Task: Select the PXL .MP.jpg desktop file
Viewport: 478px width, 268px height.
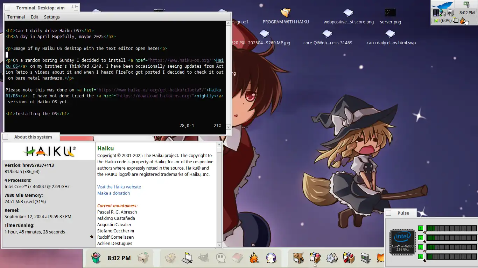Action: tap(264, 37)
